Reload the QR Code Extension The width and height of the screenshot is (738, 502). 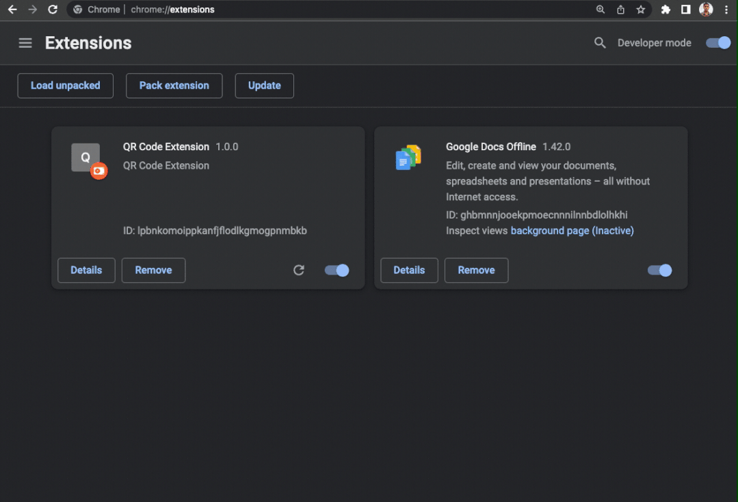(x=299, y=270)
